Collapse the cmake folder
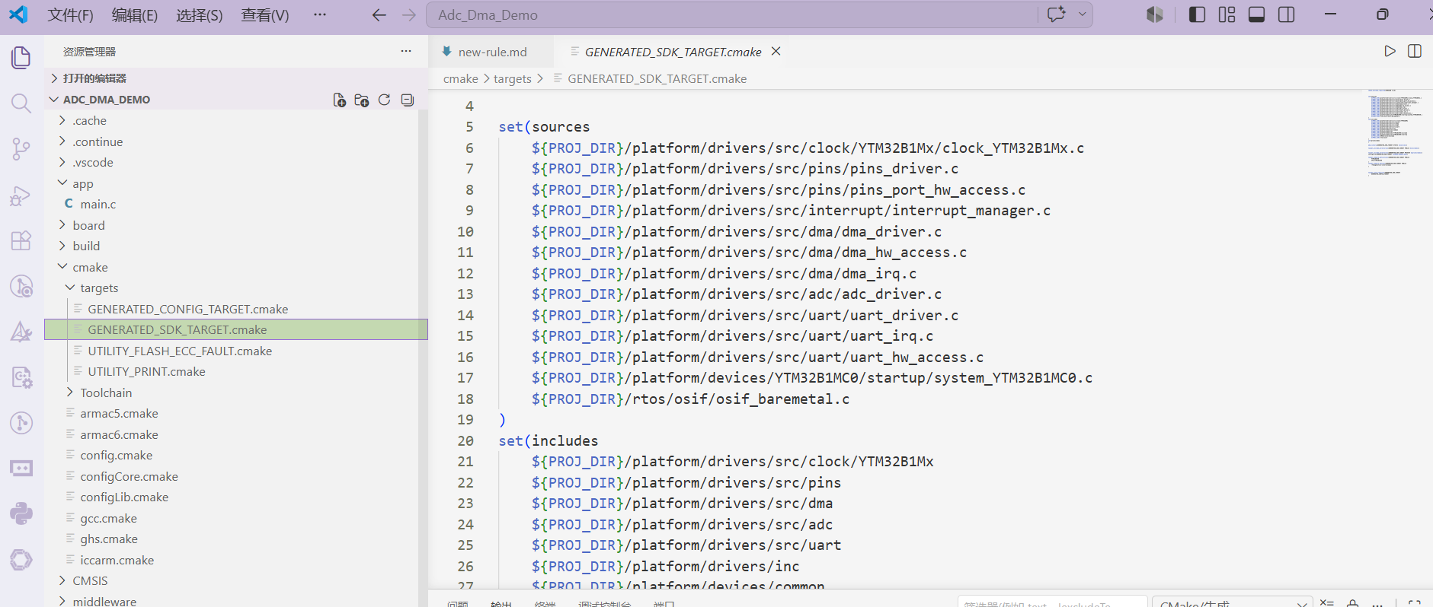 [90, 267]
